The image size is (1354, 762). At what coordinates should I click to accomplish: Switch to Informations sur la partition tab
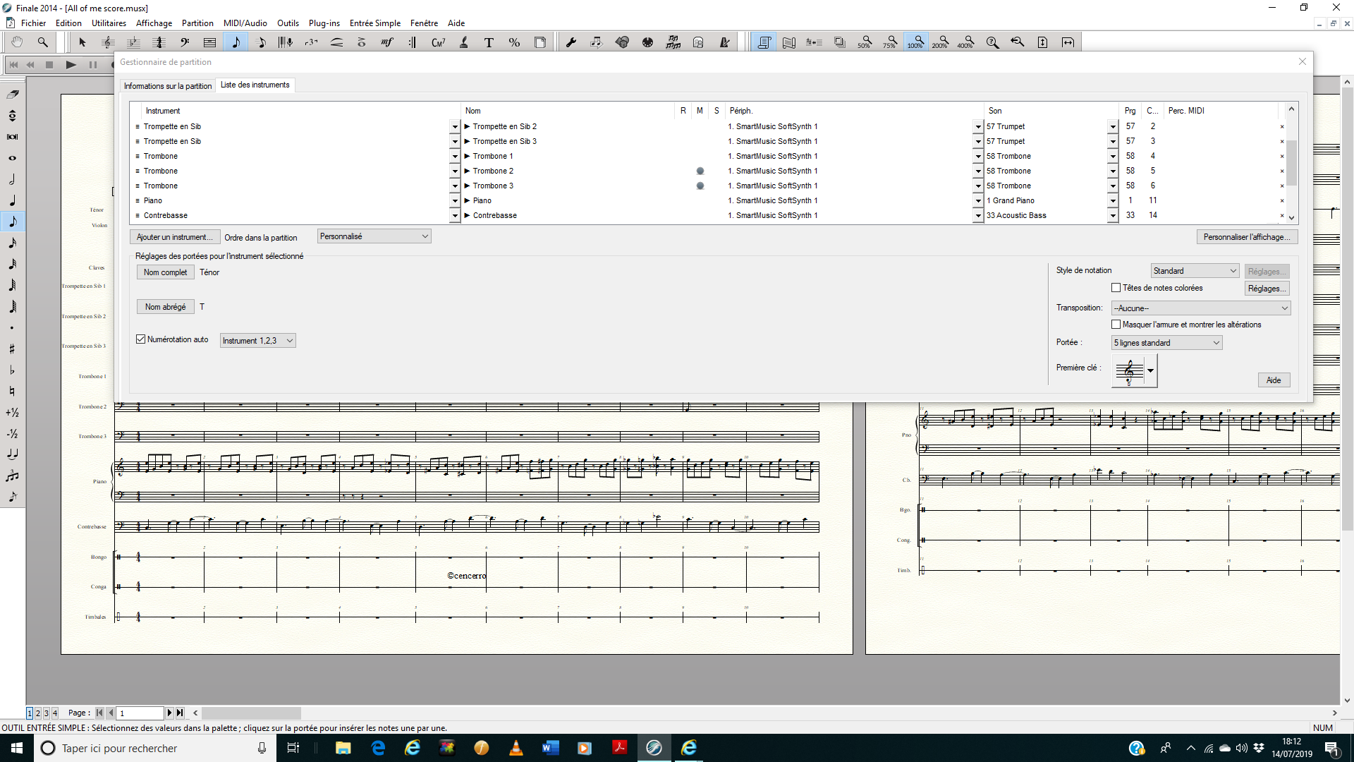[x=168, y=86]
